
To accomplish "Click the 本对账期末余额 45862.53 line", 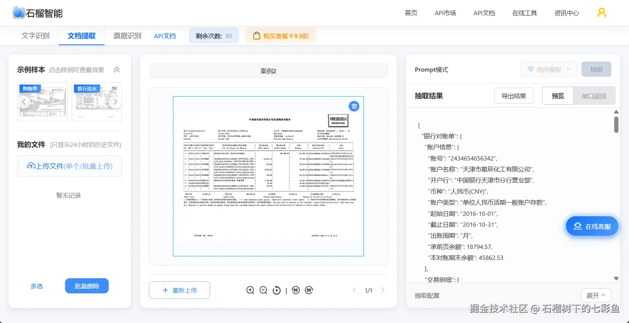I will [x=466, y=258].
